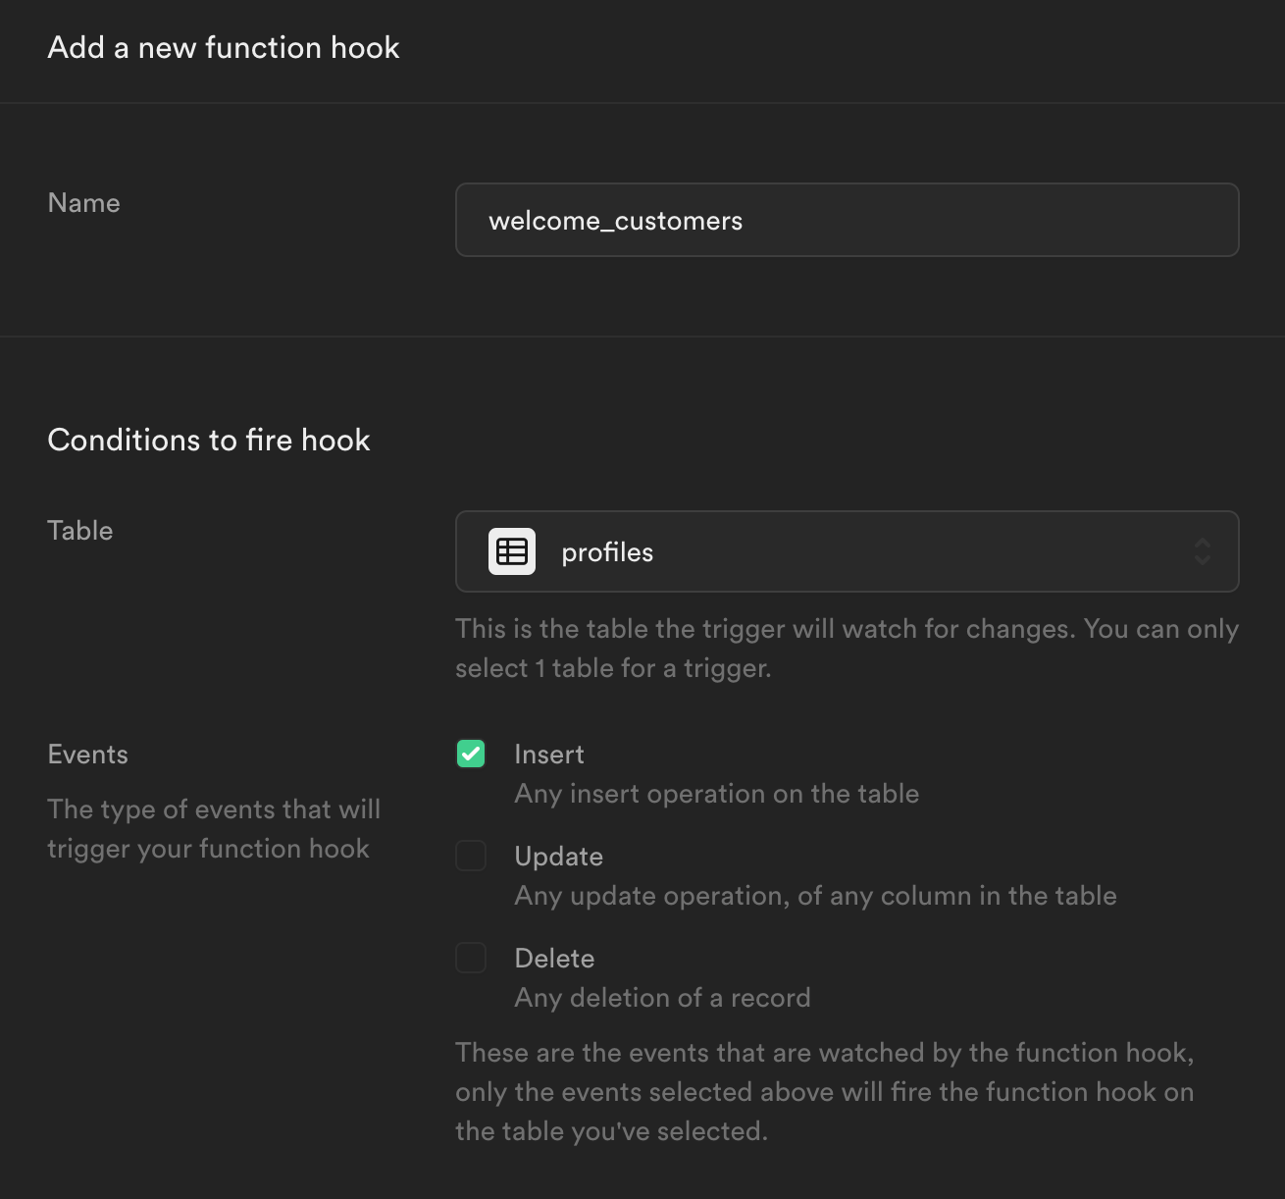Click the Events section label
Image resolution: width=1285 pixels, height=1199 pixels.
click(87, 754)
